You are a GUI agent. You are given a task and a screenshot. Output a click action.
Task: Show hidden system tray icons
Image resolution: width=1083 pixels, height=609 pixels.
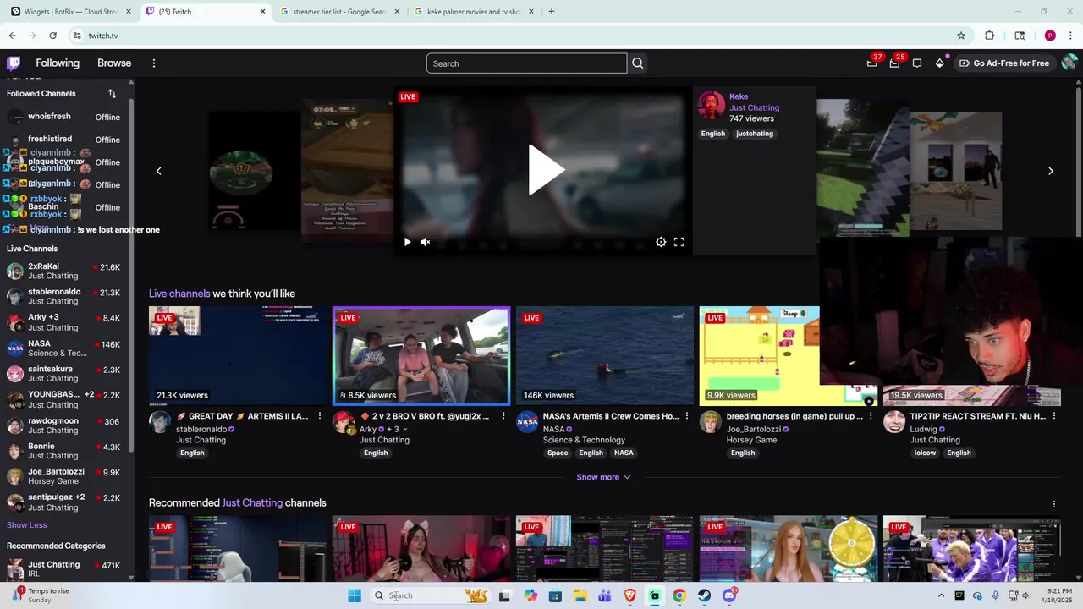point(941,595)
